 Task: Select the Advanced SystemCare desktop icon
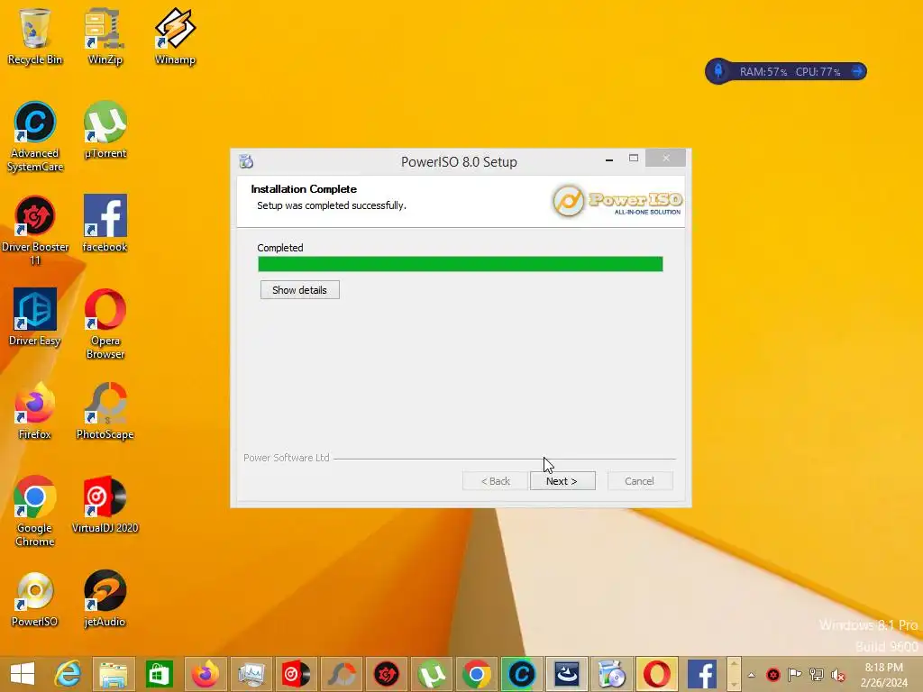35,137
